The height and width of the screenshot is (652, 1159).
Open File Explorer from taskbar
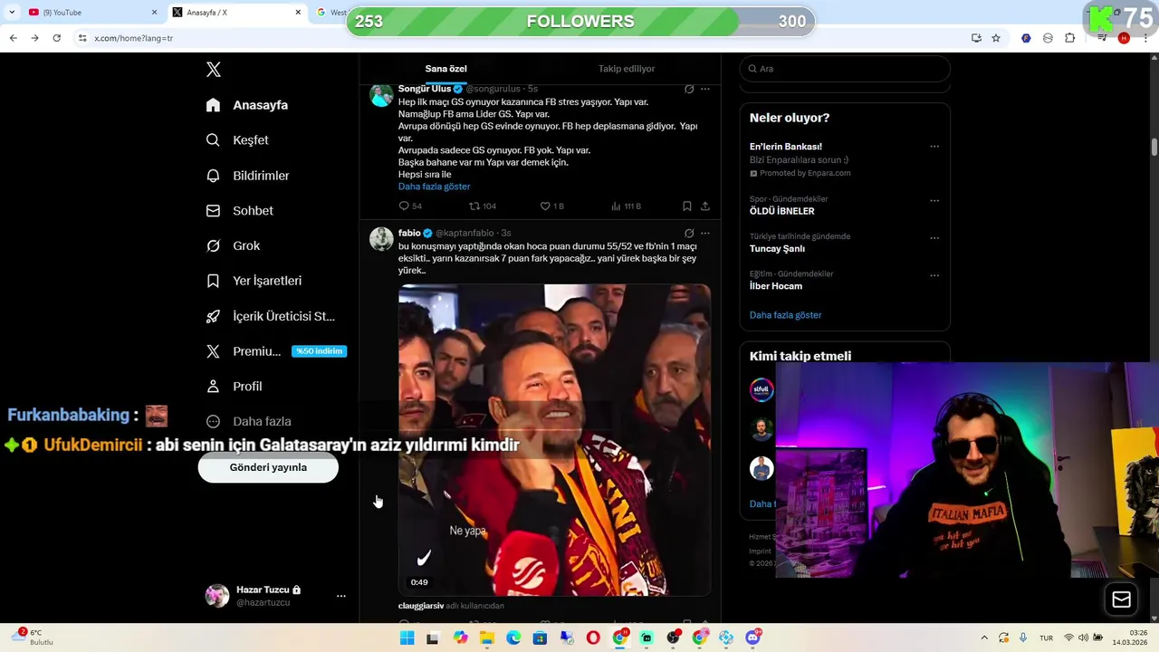pyautogui.click(x=487, y=638)
